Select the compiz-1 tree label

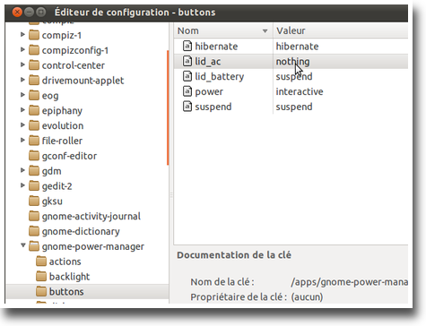pyautogui.click(x=62, y=35)
